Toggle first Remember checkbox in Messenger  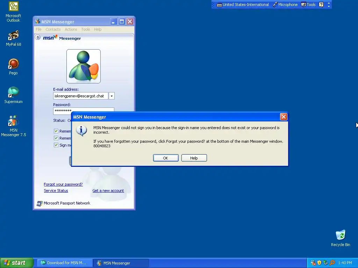[x=56, y=131]
